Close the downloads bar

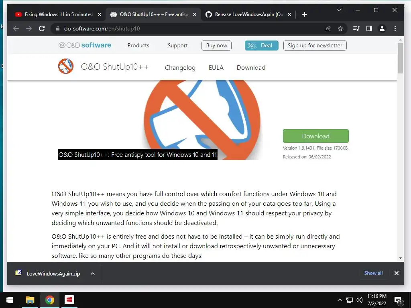click(396, 273)
